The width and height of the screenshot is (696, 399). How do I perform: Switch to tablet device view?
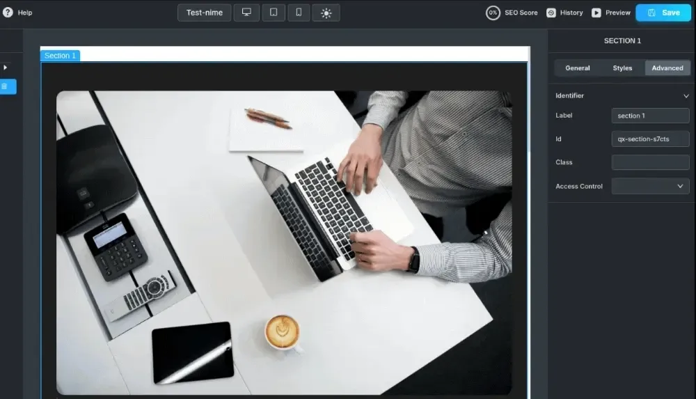pyautogui.click(x=274, y=13)
